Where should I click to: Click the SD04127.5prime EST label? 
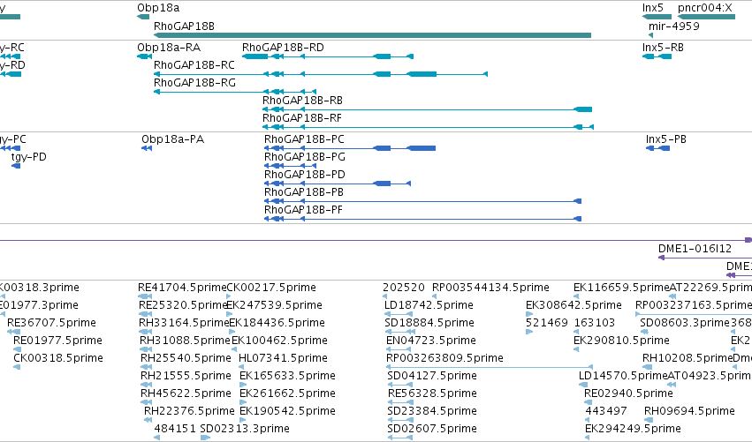(432, 376)
